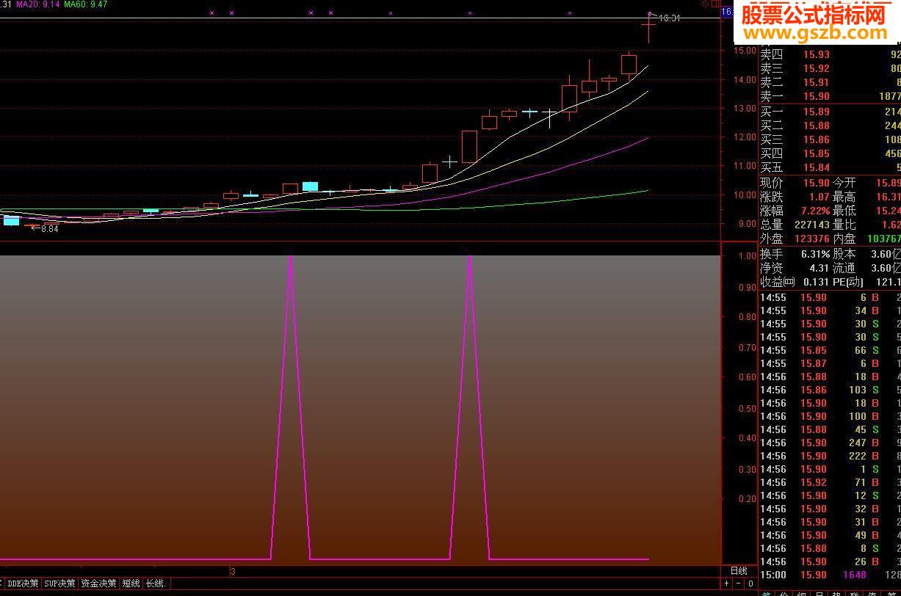Select the 14:56 tick with volume 222 B

[x=830, y=456]
